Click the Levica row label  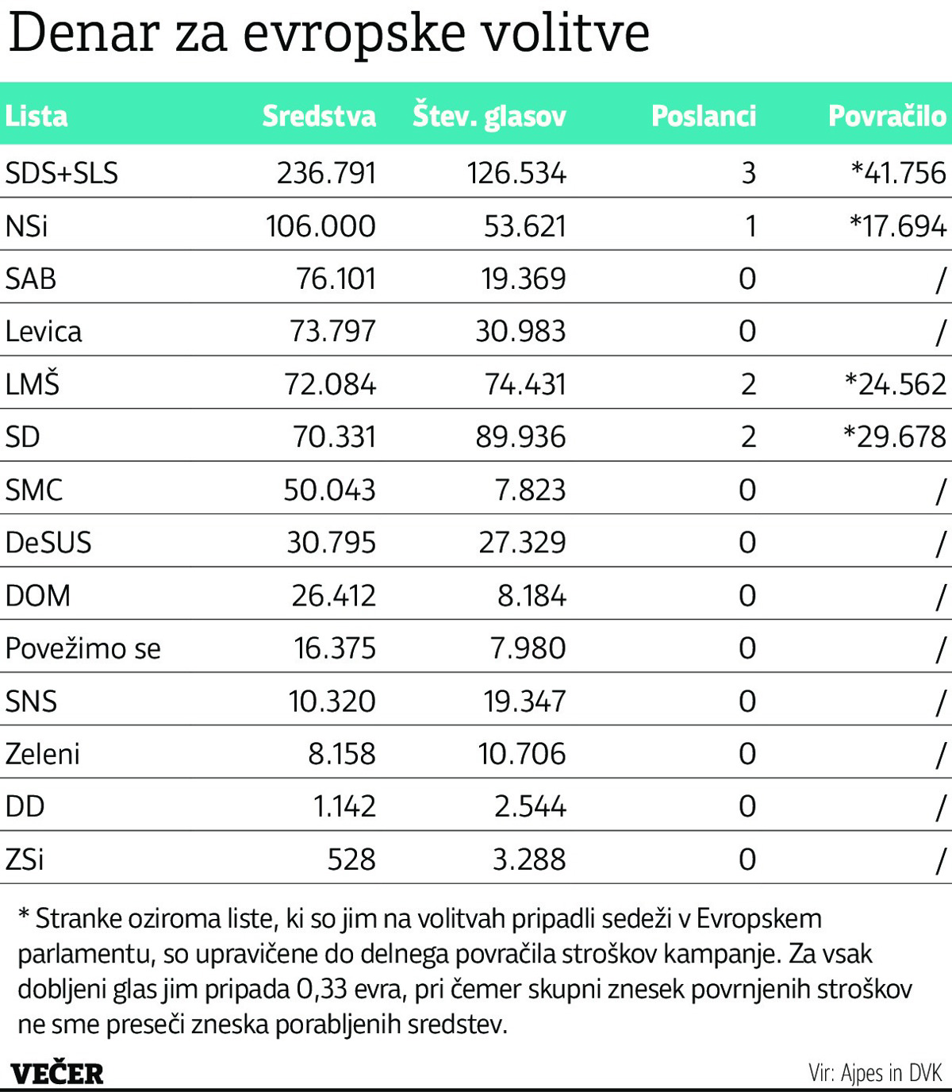44,332
